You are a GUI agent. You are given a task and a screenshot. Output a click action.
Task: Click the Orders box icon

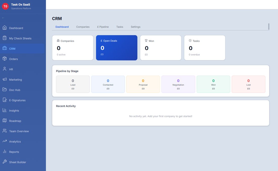(5, 59)
